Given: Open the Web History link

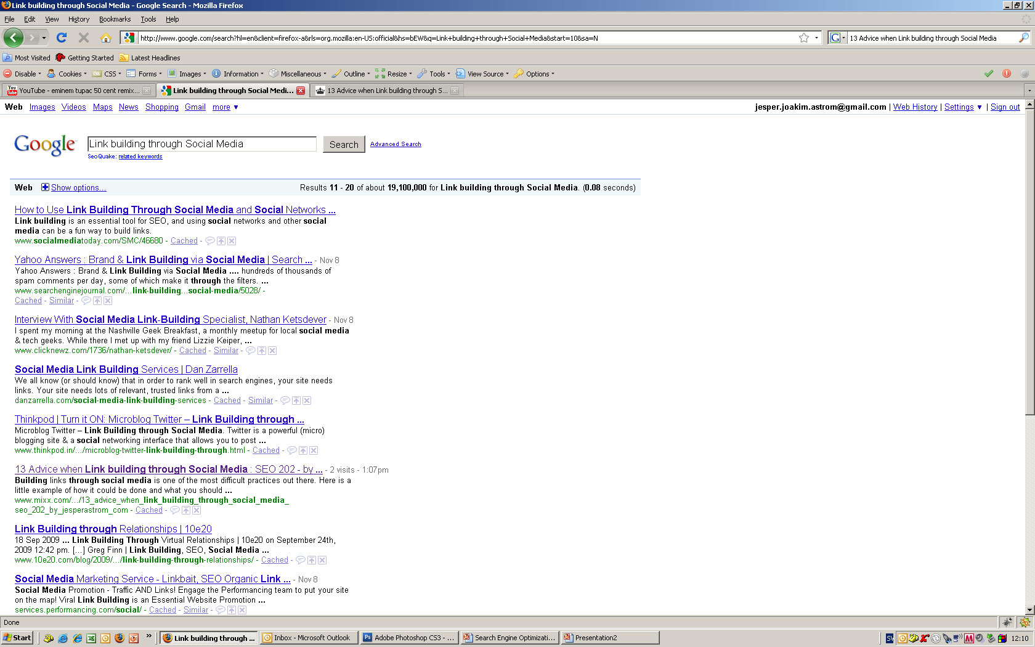Looking at the screenshot, I should [915, 107].
